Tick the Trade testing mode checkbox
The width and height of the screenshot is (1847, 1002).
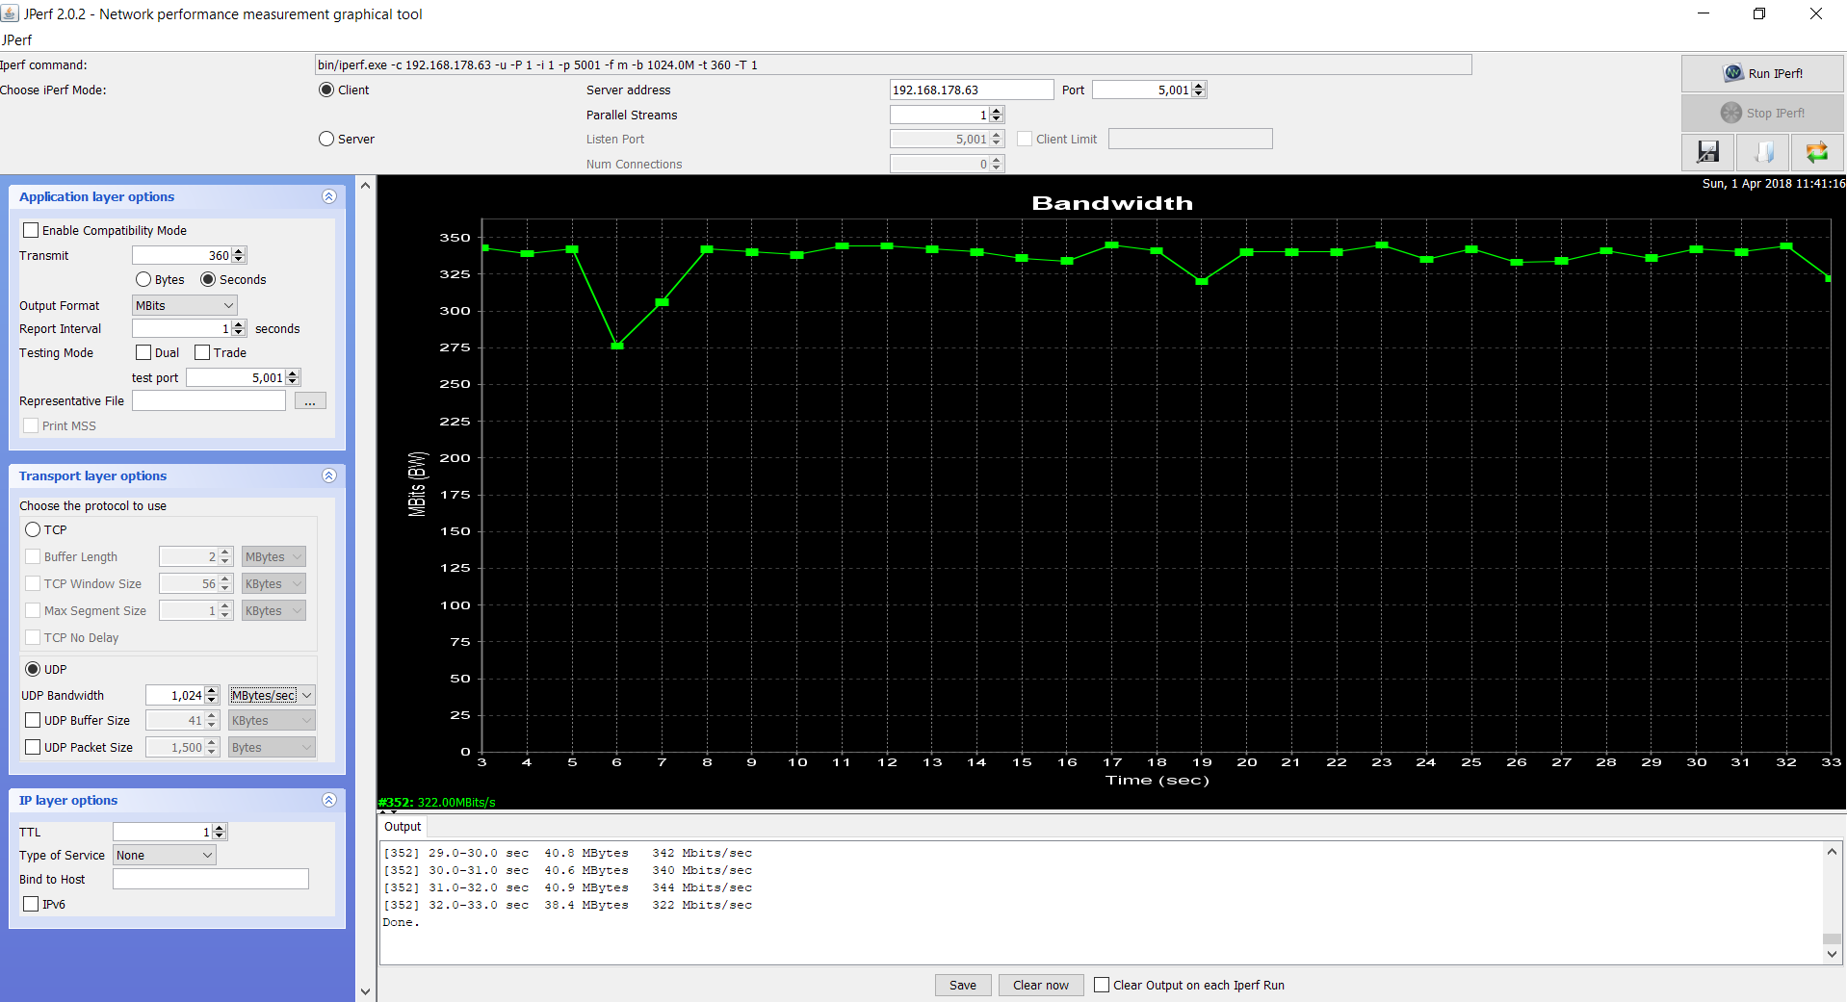click(202, 352)
